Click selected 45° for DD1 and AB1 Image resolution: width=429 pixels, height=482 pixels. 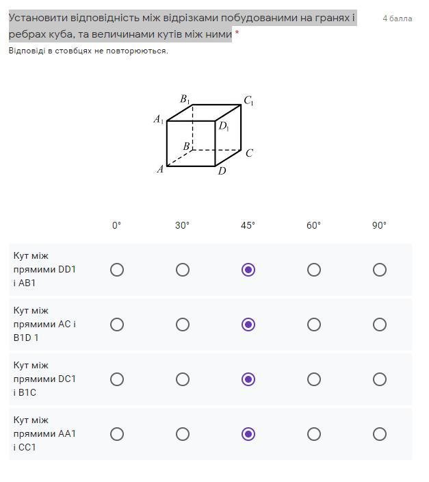[x=248, y=270]
